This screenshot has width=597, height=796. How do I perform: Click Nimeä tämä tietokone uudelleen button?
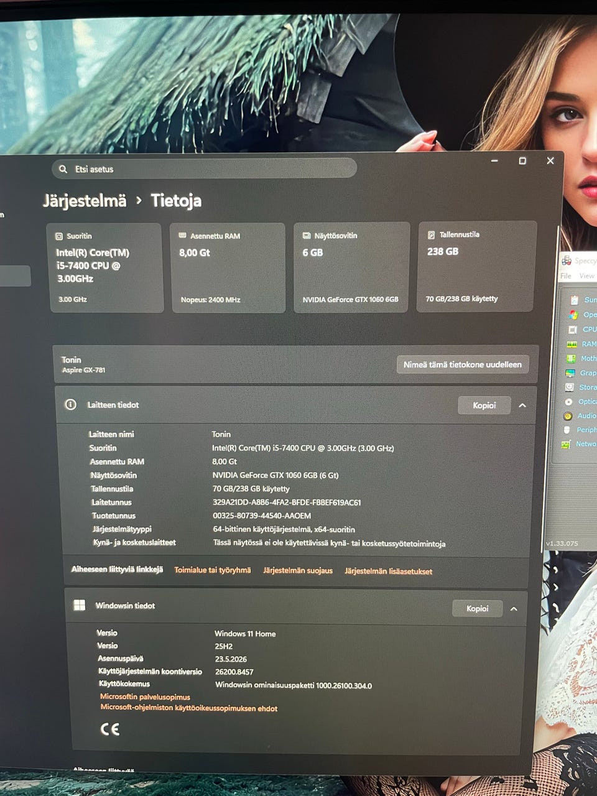(x=463, y=364)
